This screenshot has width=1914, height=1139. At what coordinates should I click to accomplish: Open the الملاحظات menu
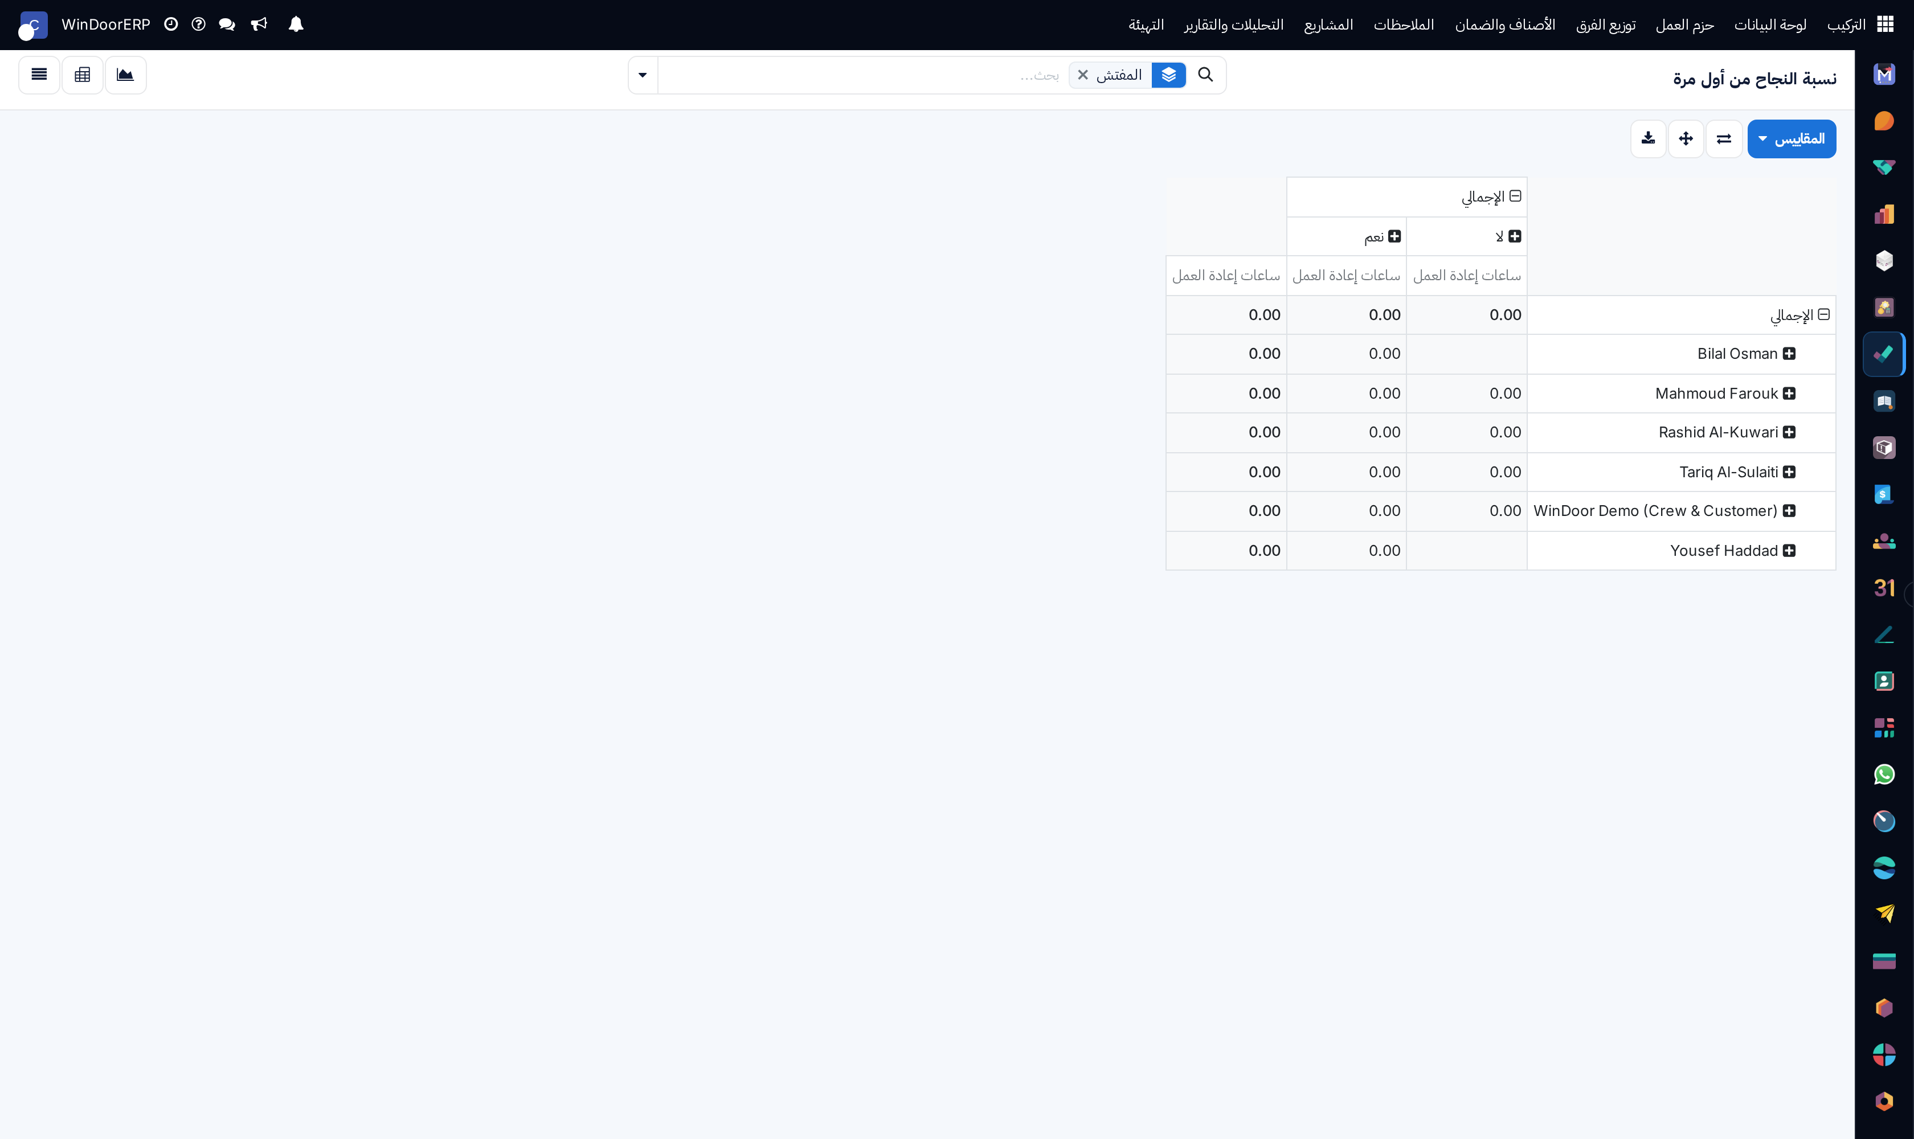pos(1404,24)
